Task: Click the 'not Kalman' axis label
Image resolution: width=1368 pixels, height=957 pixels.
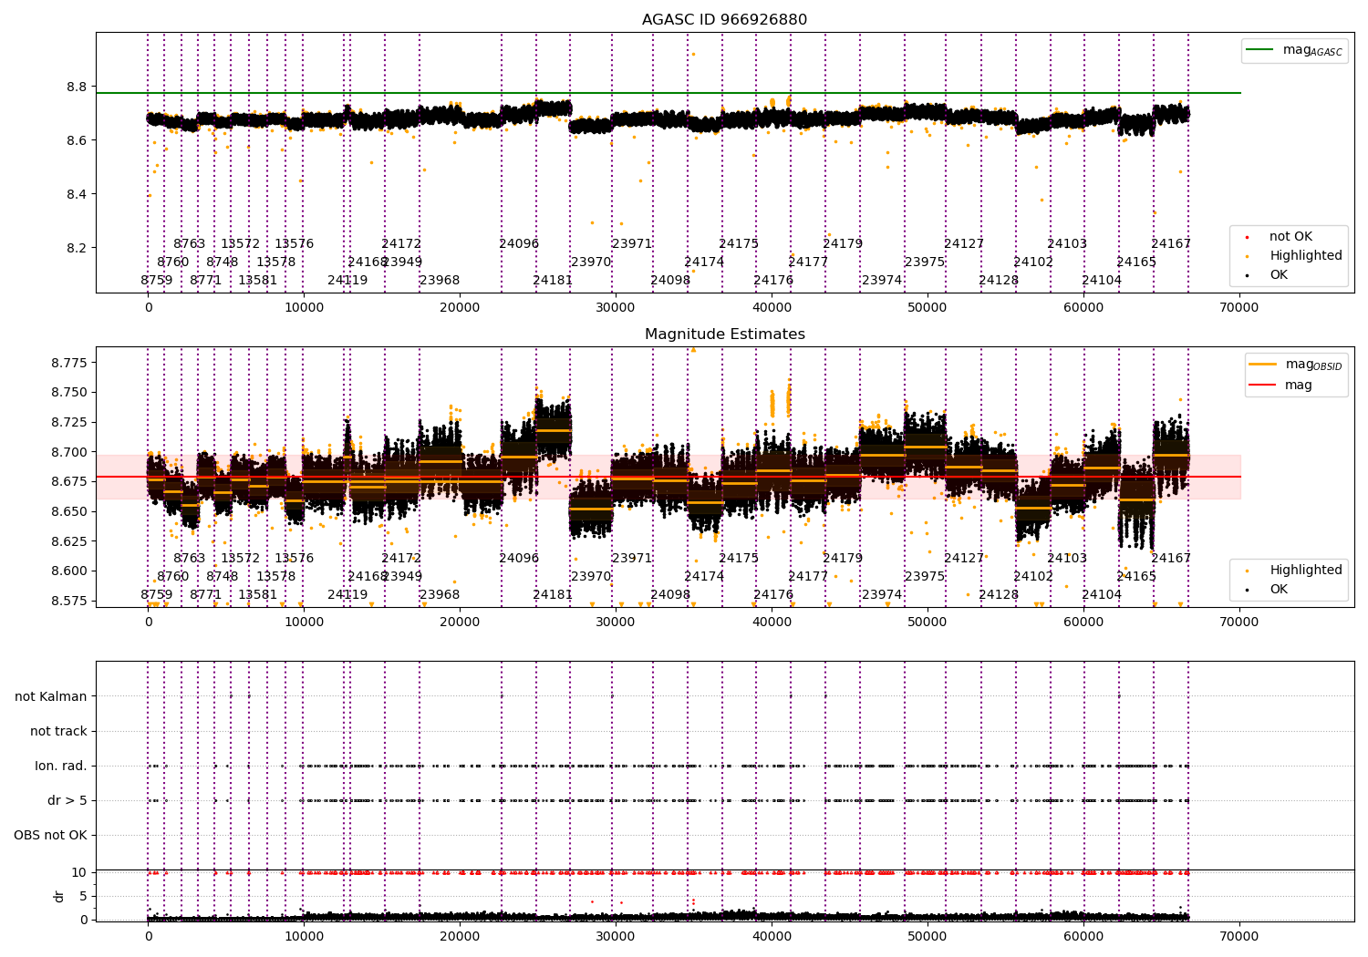Action: click(51, 696)
